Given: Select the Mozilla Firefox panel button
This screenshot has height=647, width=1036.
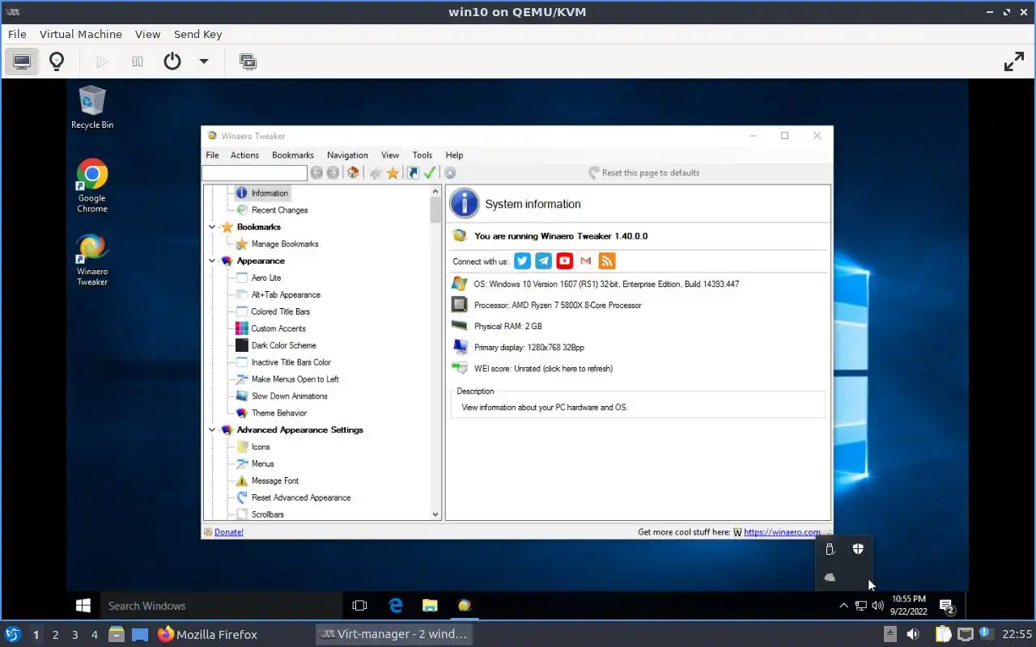Looking at the screenshot, I should pyautogui.click(x=208, y=634).
